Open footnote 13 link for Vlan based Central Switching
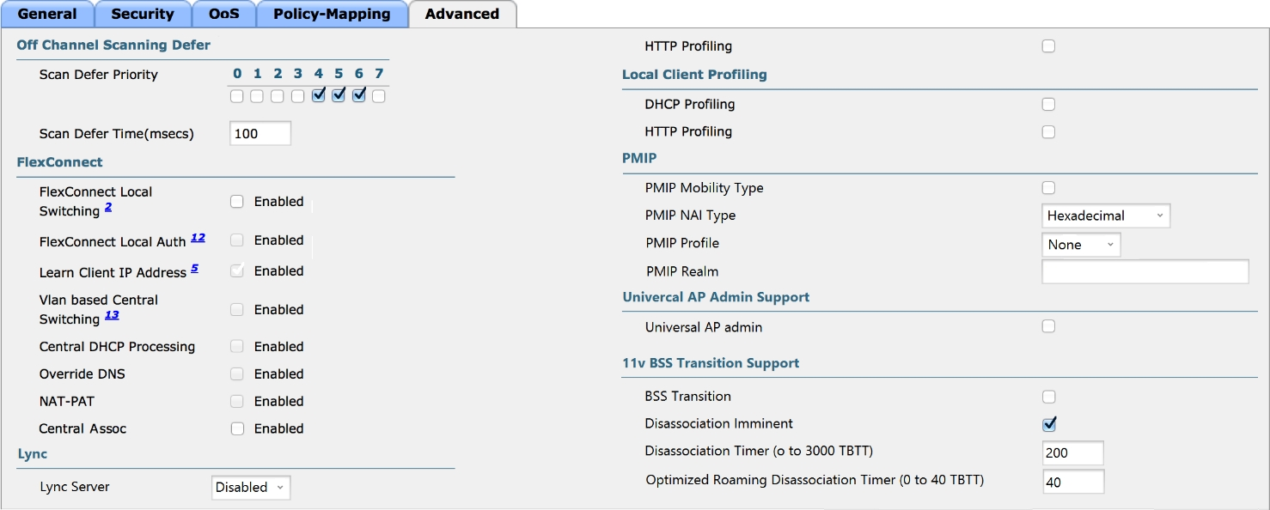The width and height of the screenshot is (1270, 510). 112,315
